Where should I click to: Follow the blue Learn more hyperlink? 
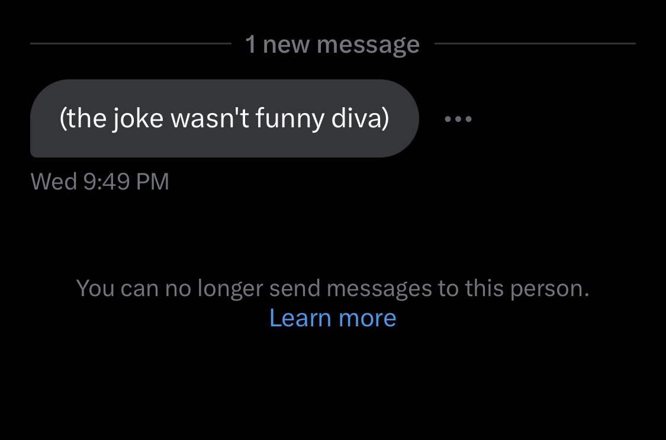coord(333,318)
